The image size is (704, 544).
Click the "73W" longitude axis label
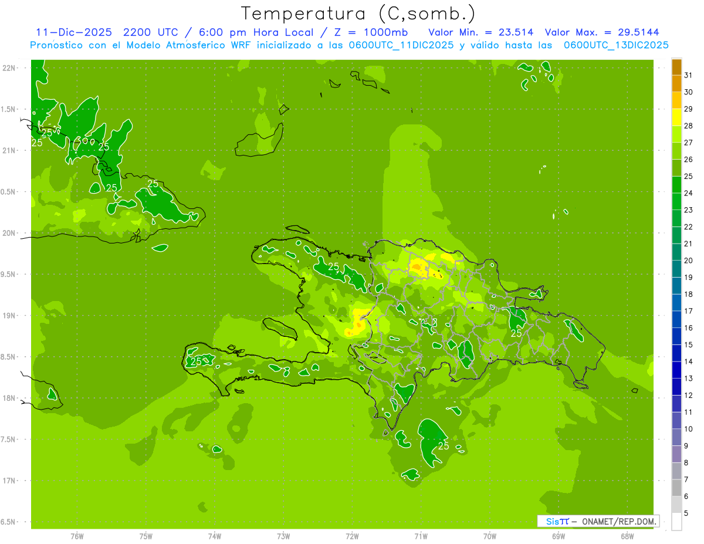[283, 536]
